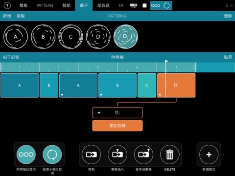Click the MIDI learn icon
The width and height of the screenshot is (235, 176).
[x=133, y=6]
